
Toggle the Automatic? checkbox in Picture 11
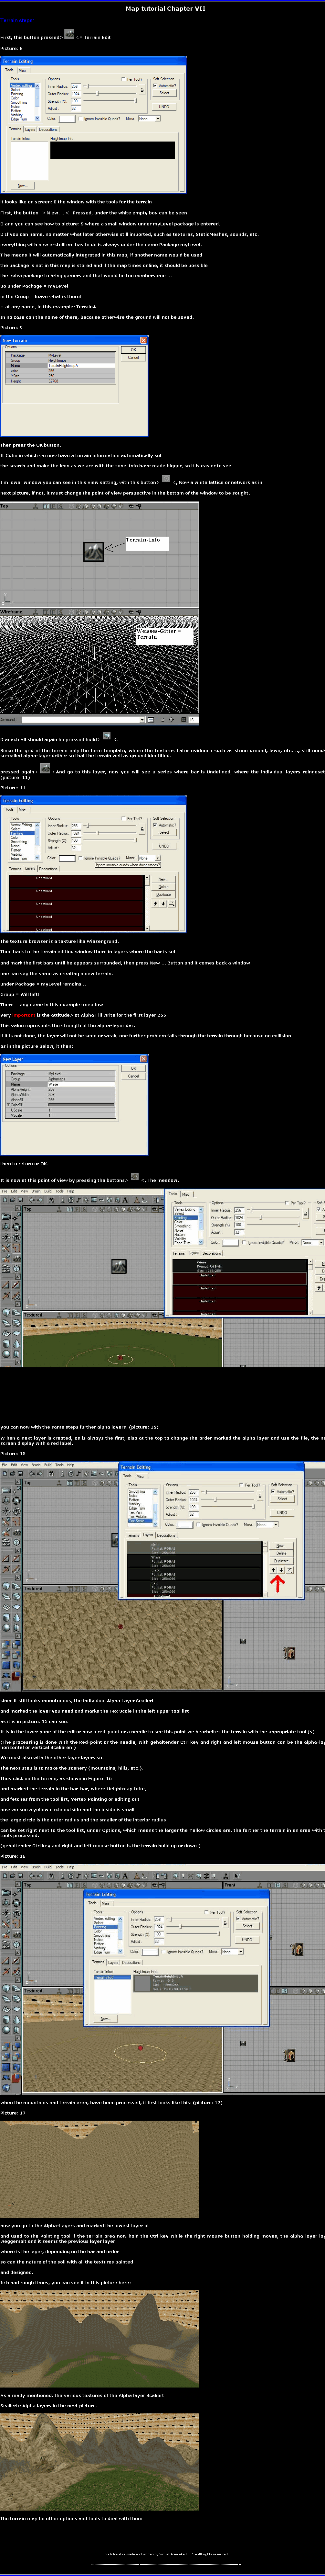point(155,825)
